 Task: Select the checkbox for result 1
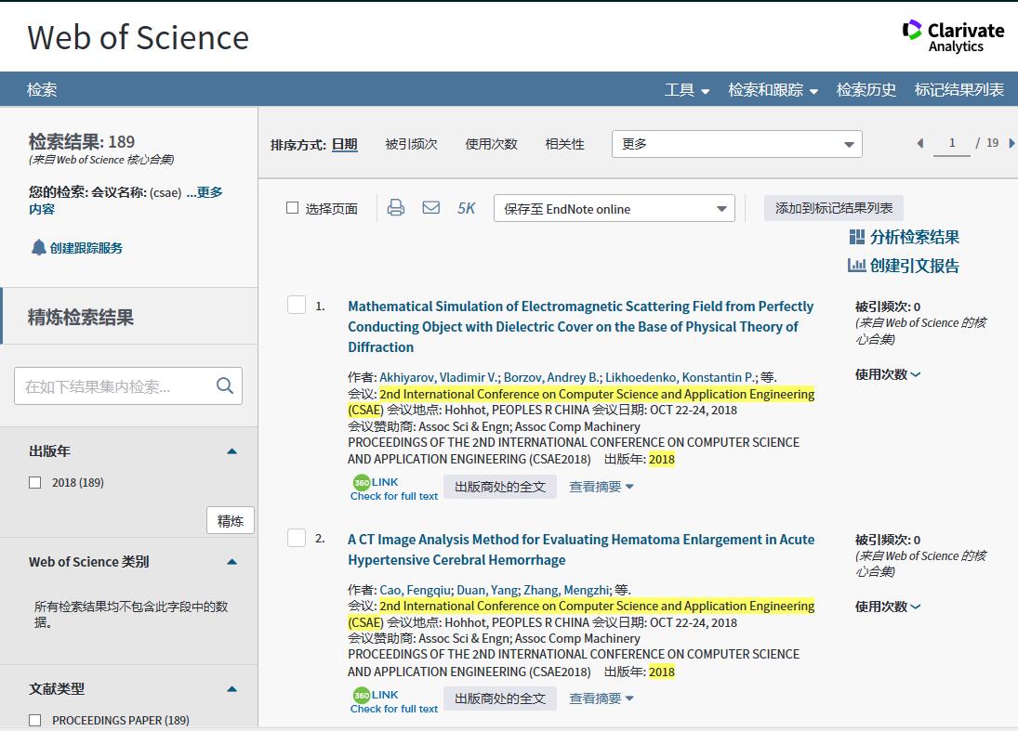coord(297,305)
